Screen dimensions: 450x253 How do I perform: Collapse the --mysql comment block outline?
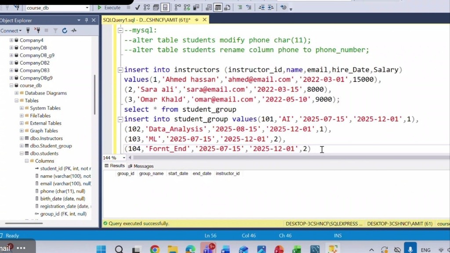coord(120,30)
